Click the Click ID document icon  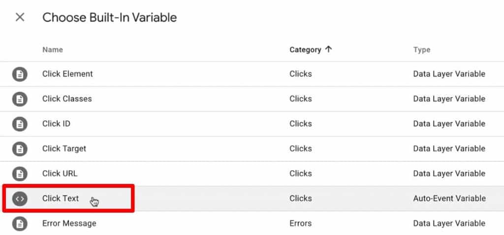(x=20, y=124)
